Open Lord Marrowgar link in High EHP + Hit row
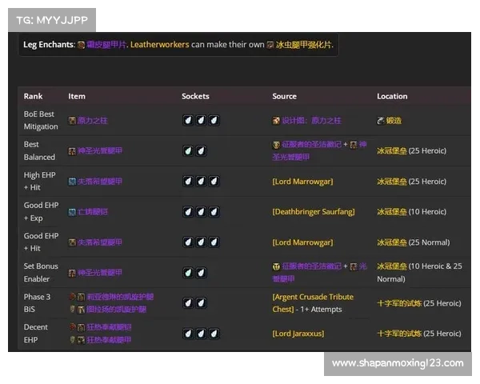This screenshot has width=480, height=384. pyautogui.click(x=302, y=182)
